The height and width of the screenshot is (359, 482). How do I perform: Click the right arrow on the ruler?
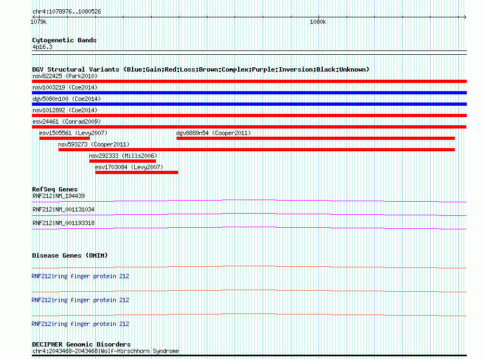[465, 17]
